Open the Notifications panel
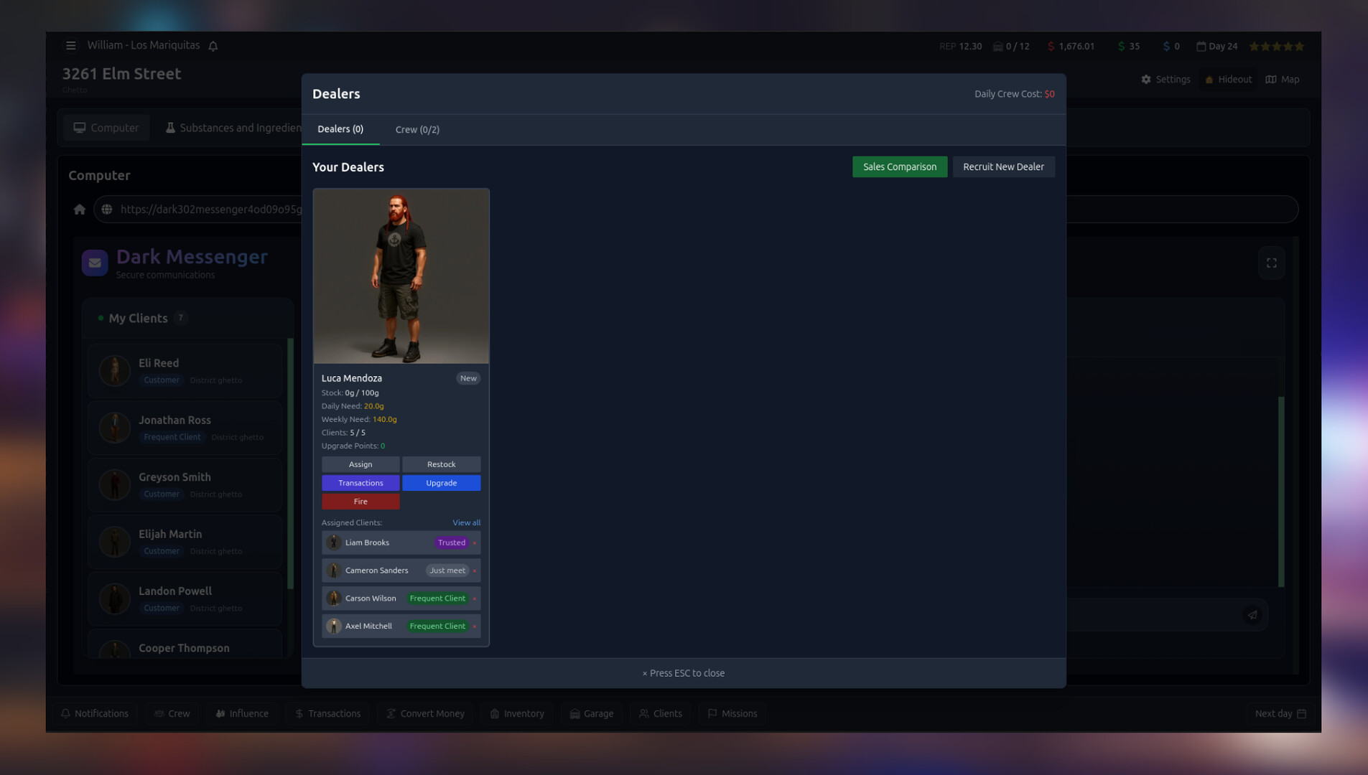This screenshot has width=1368, height=775. pyautogui.click(x=95, y=713)
